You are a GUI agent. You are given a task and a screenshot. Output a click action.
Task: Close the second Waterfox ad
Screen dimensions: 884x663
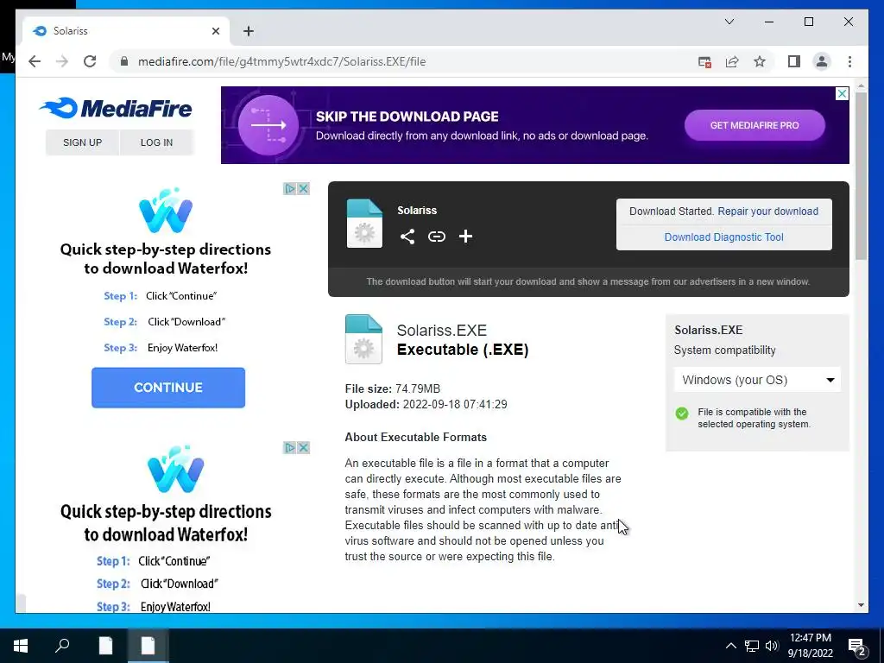click(x=303, y=448)
